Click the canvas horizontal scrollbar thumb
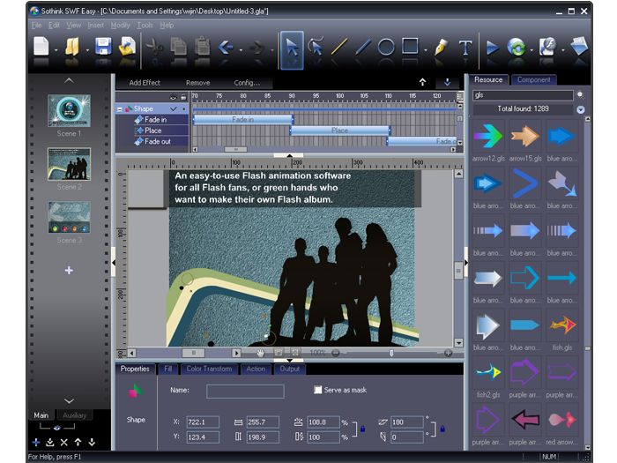The width and height of the screenshot is (617, 463). (x=193, y=353)
